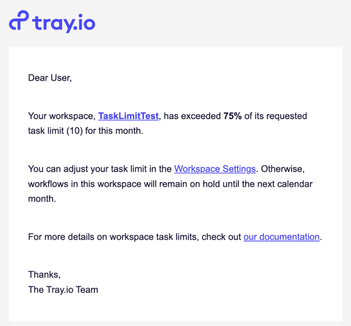The image size is (351, 326).
Task: Open the 'our documentation' link
Action: [x=281, y=237]
